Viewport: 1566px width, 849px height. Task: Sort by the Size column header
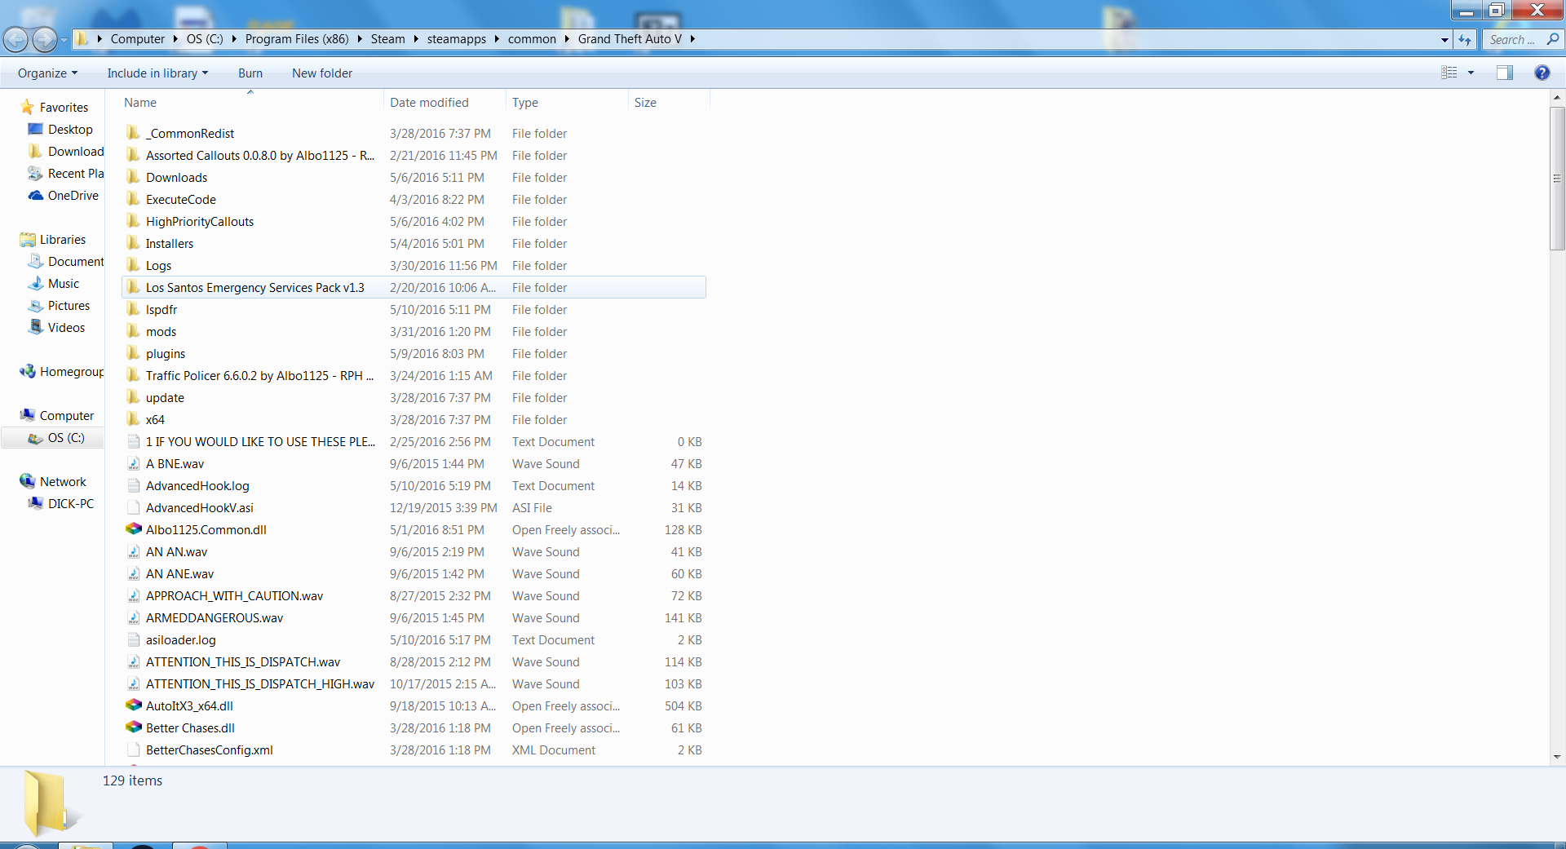click(x=669, y=102)
